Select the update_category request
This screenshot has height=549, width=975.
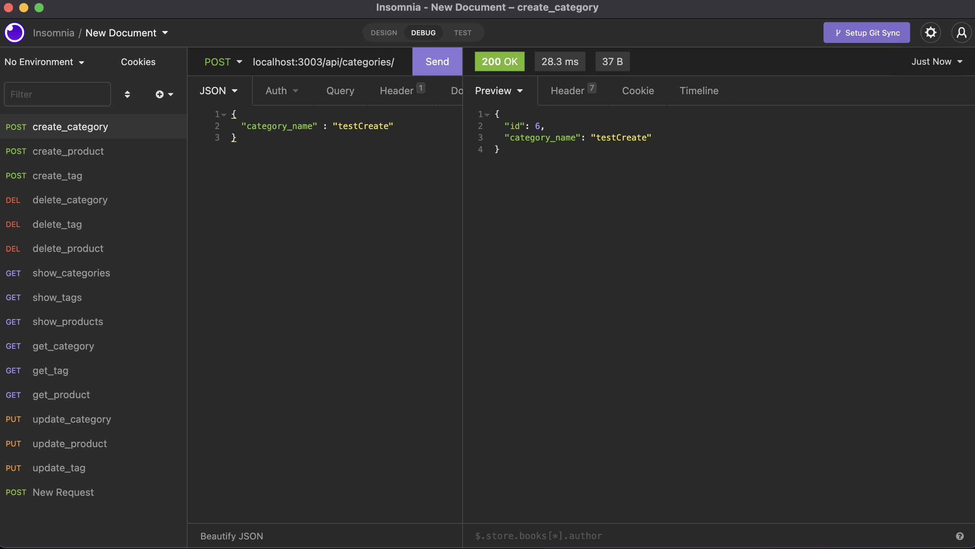93,419
